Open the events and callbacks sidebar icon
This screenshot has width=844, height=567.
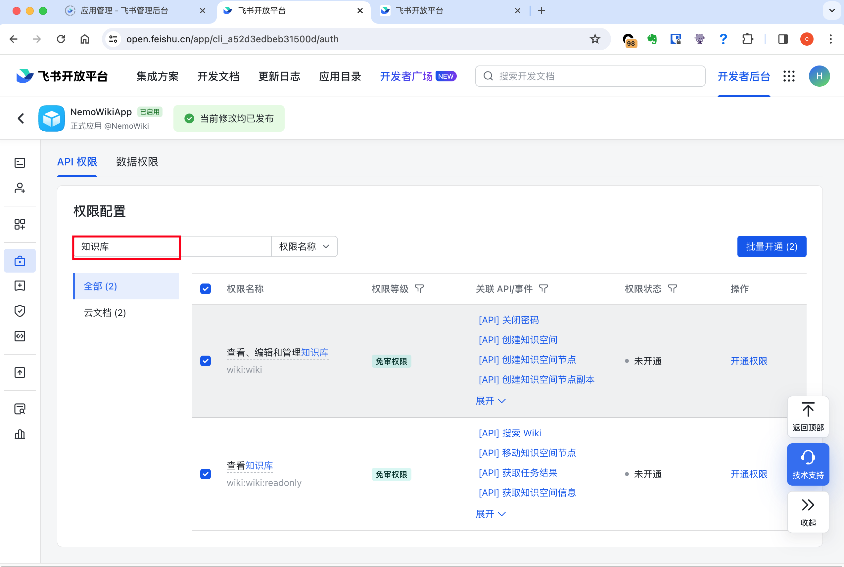point(20,286)
